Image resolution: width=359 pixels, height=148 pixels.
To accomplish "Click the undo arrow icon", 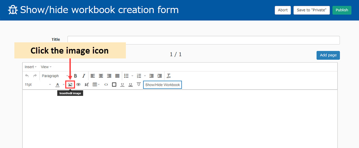I will coord(27,76).
